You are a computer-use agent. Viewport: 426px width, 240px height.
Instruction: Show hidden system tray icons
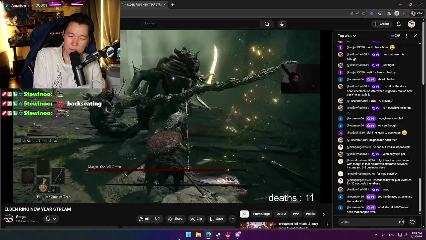376,235
